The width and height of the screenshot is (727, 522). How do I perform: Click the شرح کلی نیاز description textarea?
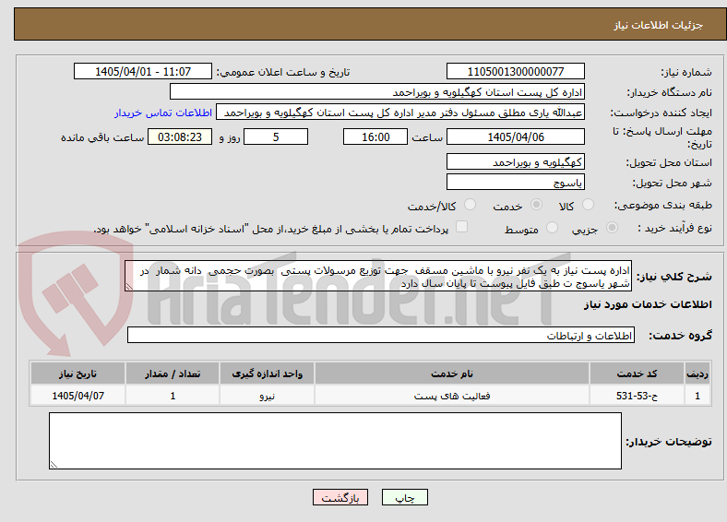point(378,276)
